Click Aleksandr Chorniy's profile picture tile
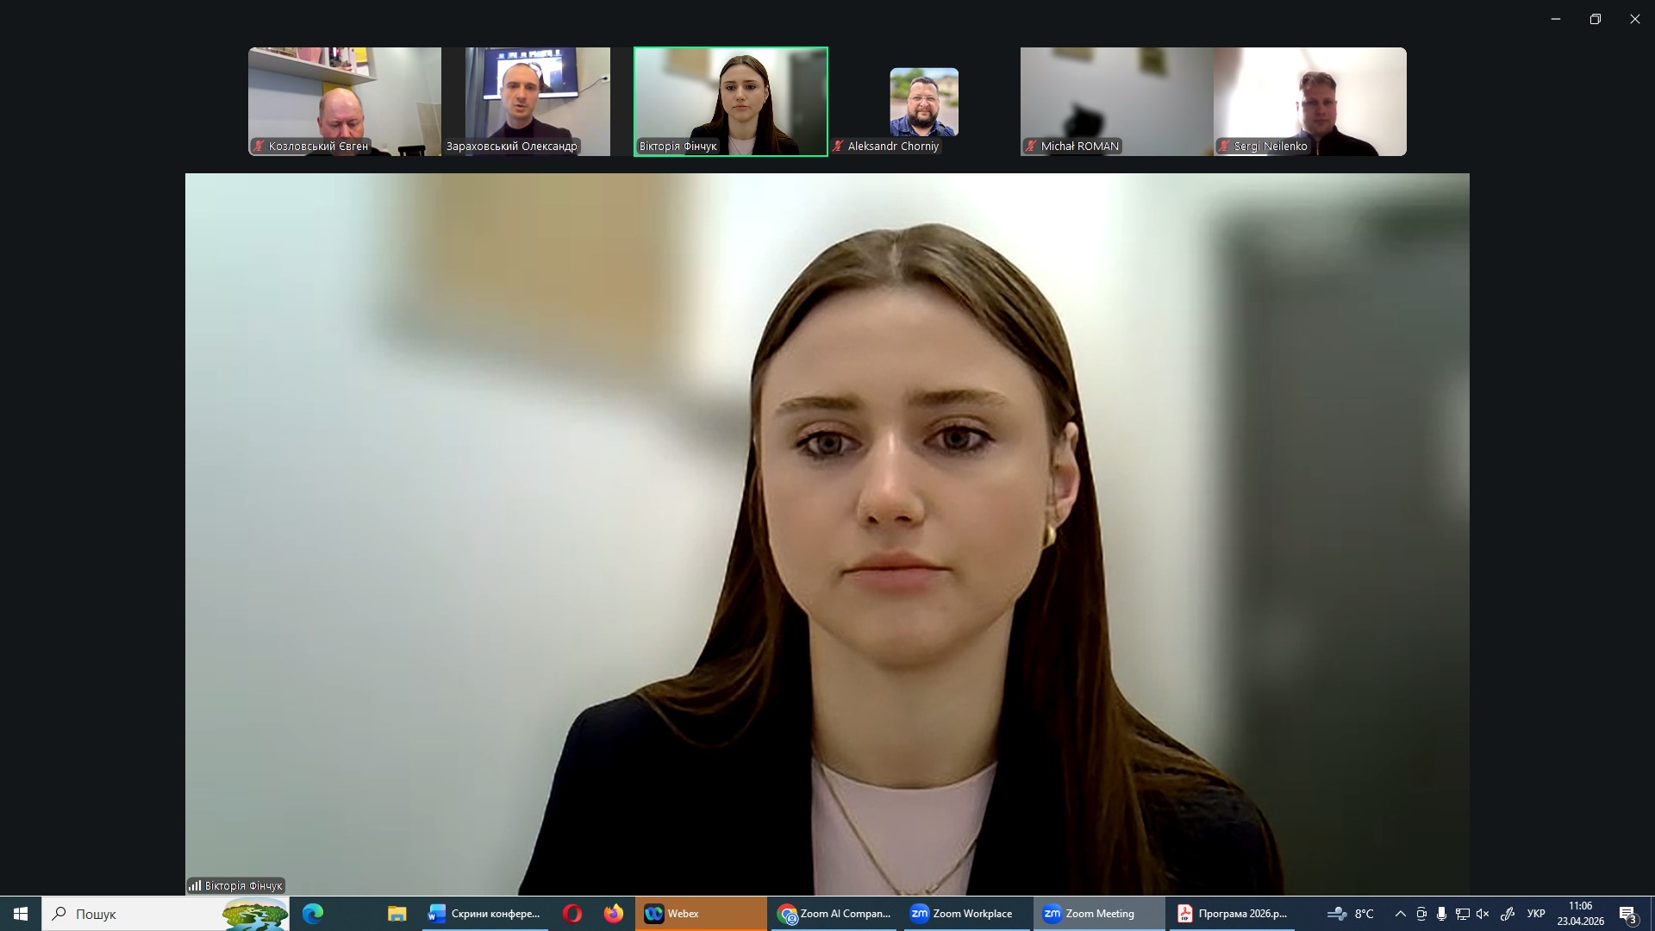This screenshot has height=931, width=1655. (923, 102)
